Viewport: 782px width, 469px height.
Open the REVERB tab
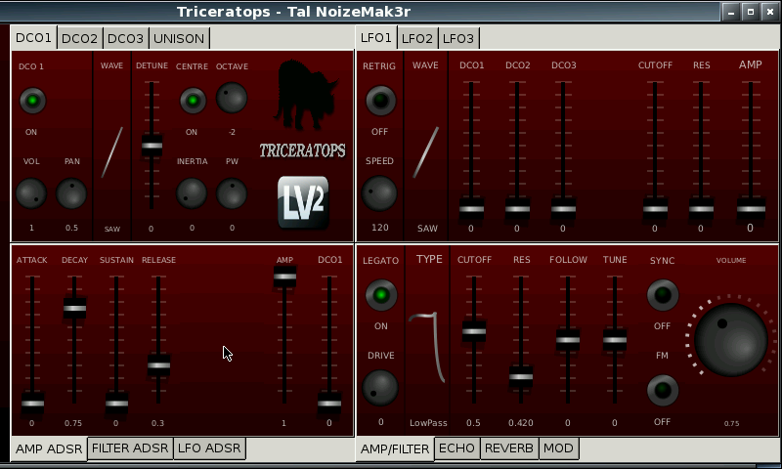pos(509,448)
